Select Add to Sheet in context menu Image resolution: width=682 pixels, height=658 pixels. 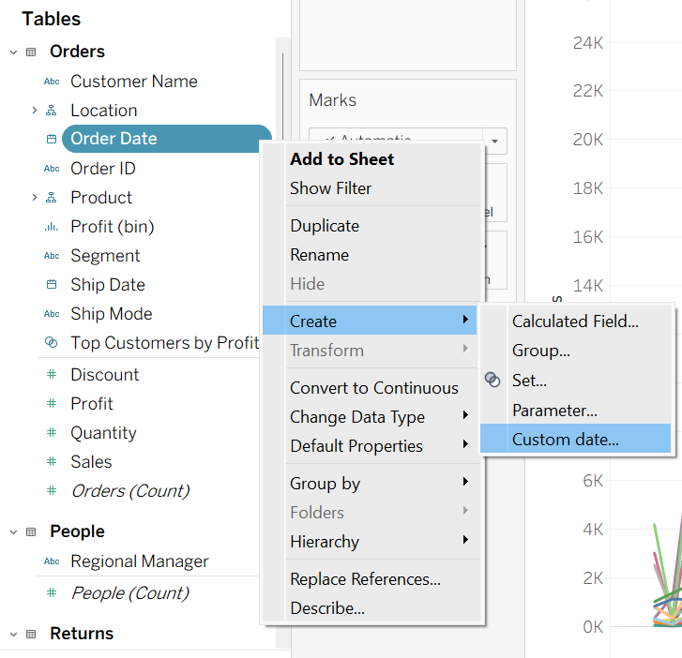click(341, 159)
